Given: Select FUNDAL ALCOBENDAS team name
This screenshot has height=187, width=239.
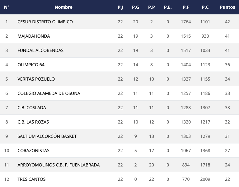Looking at the screenshot, I should pyautogui.click(x=40, y=50).
